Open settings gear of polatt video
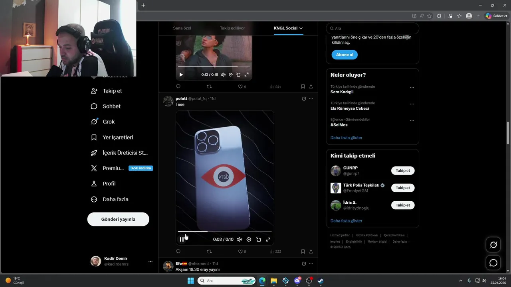Screen dimensions: 511x287 [249, 240]
